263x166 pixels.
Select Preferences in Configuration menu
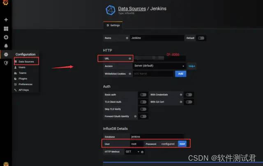[25, 84]
